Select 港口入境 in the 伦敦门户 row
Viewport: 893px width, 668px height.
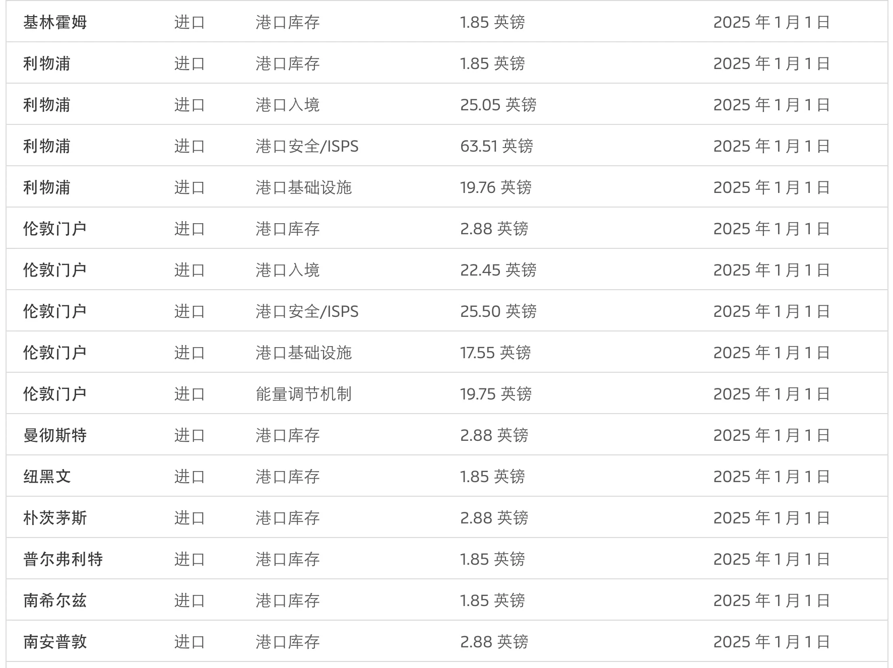pos(287,270)
